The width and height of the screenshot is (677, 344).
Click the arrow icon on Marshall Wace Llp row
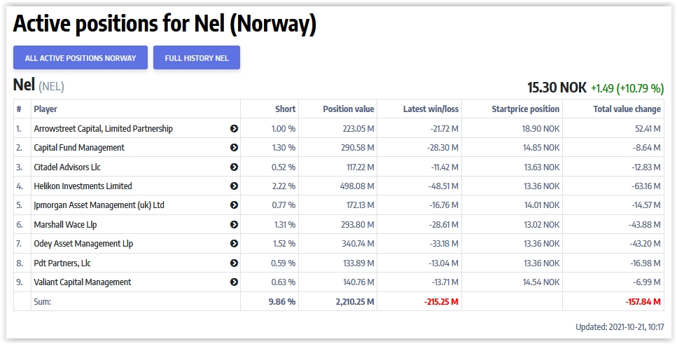(x=234, y=225)
